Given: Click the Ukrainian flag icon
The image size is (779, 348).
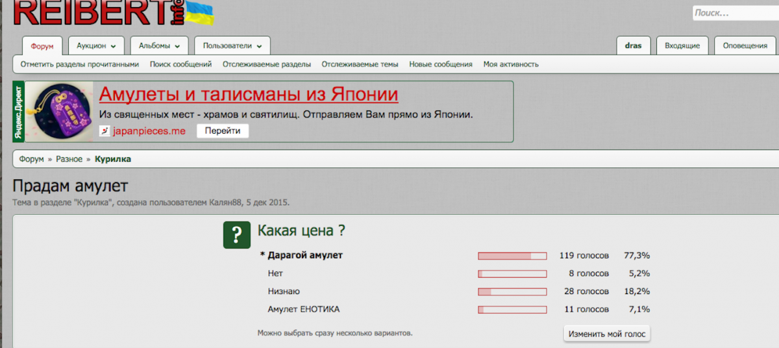Looking at the screenshot, I should 200,13.
